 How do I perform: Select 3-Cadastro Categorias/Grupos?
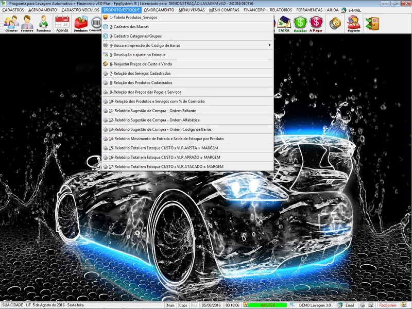[x=187, y=36]
